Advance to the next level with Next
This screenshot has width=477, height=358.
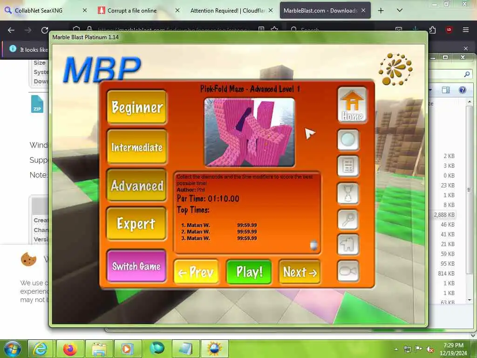pos(300,272)
